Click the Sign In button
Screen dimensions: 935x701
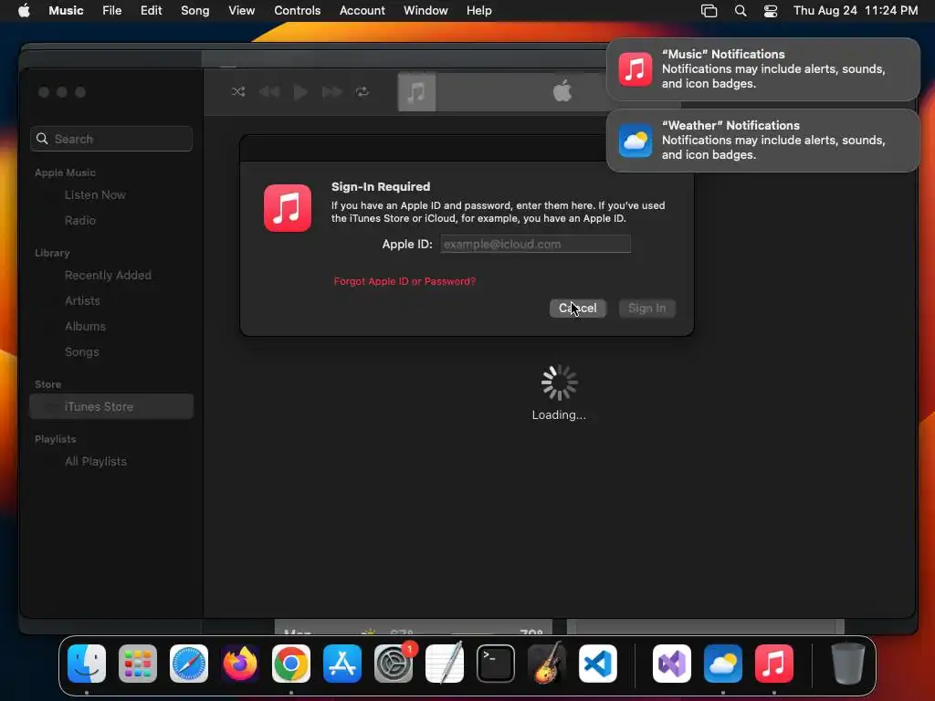point(647,309)
